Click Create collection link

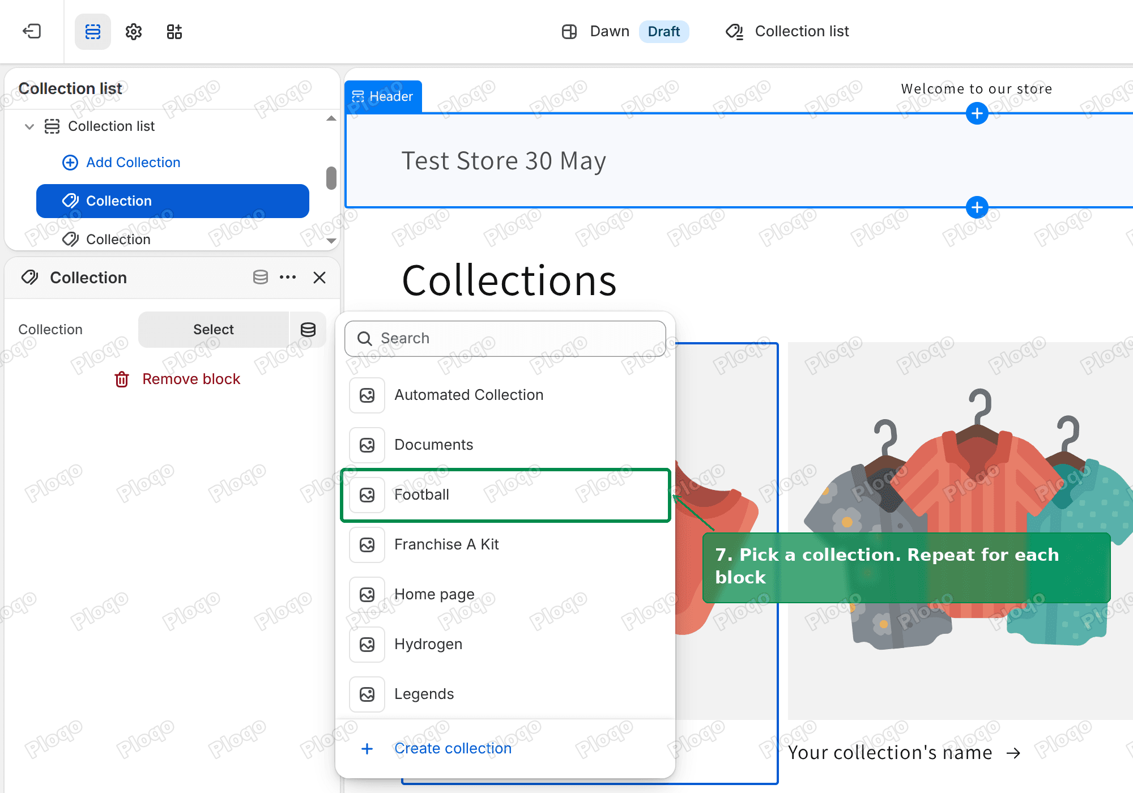point(453,748)
